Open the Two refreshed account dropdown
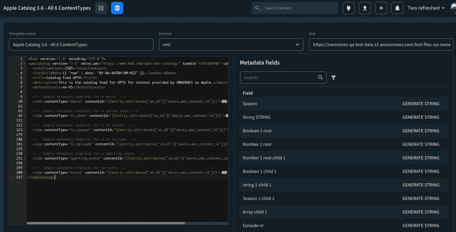 [x=426, y=8]
